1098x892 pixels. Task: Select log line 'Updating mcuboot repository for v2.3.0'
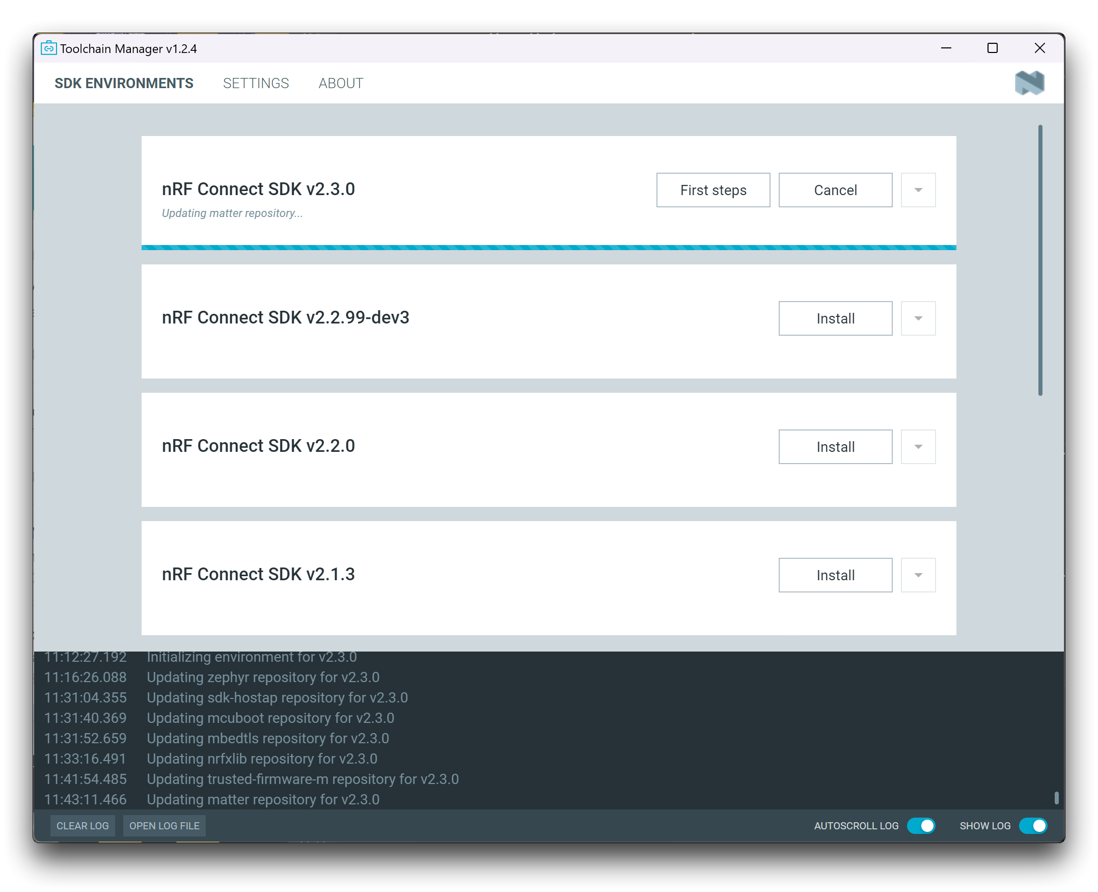270,718
